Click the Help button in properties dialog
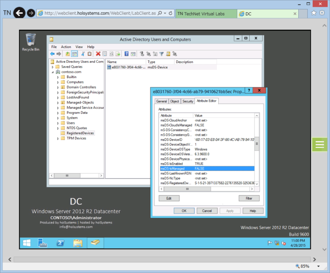 pyautogui.click(x=253, y=211)
